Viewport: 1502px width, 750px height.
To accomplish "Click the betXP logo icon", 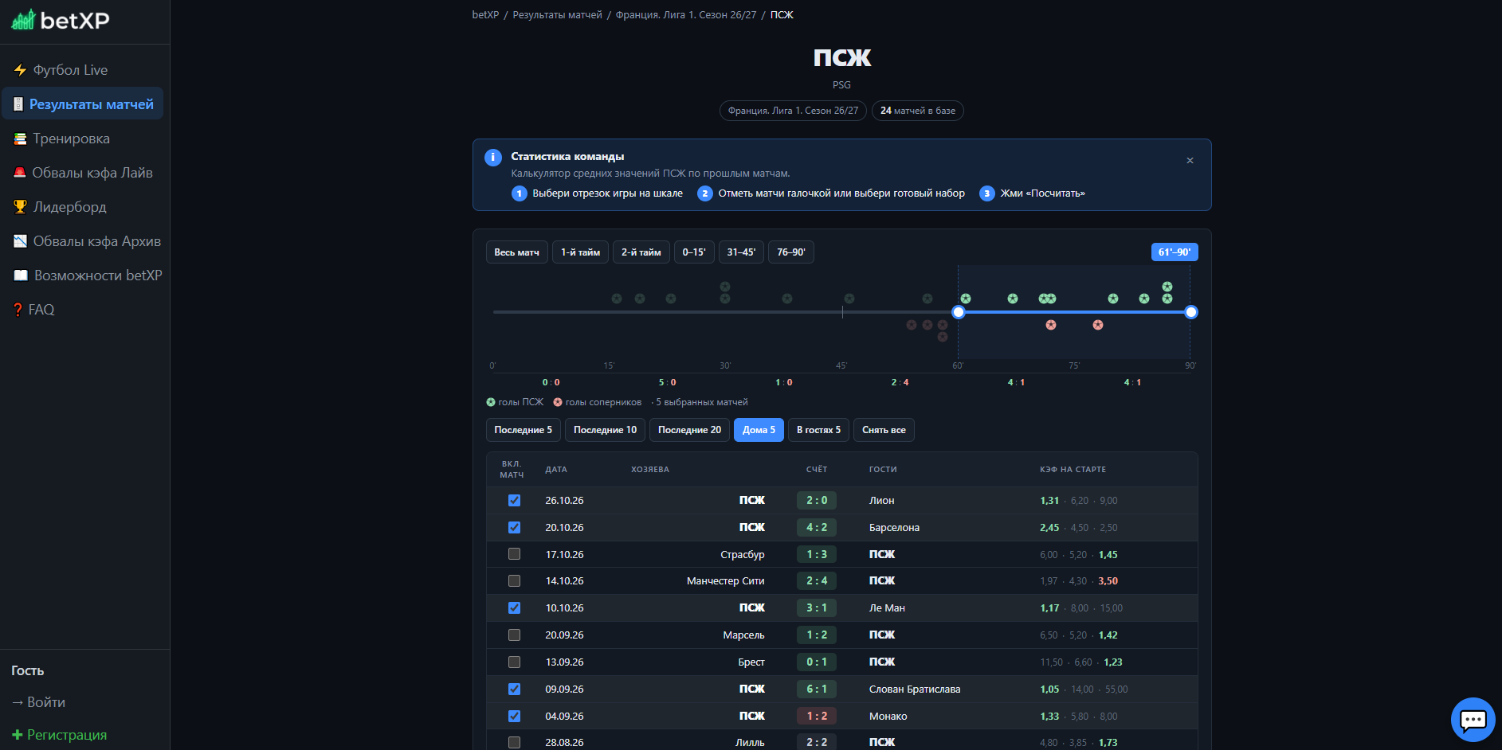I will tap(23, 19).
